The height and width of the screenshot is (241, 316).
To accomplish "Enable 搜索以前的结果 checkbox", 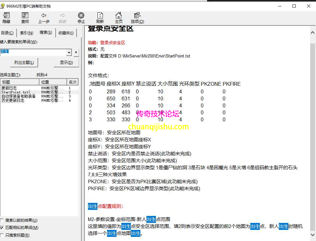I will (x=2, y=220).
